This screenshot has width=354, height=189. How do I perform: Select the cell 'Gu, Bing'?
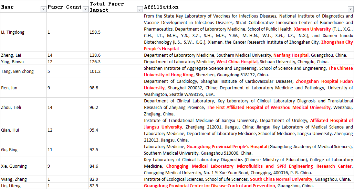23,150
